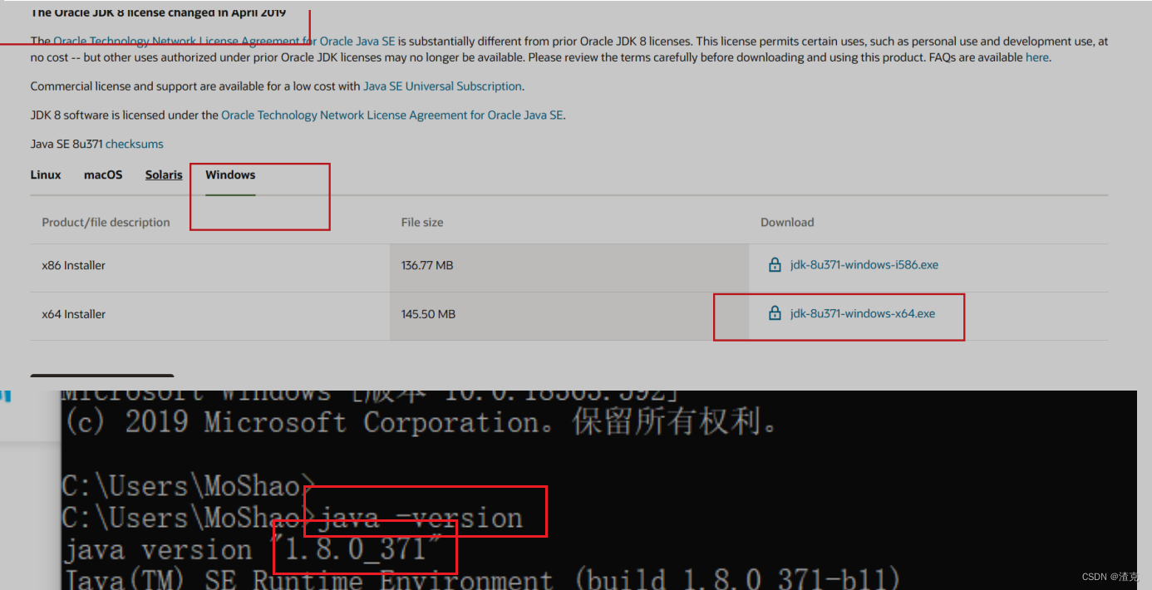Click the Product/file description column header
Viewport: 1152px width, 590px height.
106,222
